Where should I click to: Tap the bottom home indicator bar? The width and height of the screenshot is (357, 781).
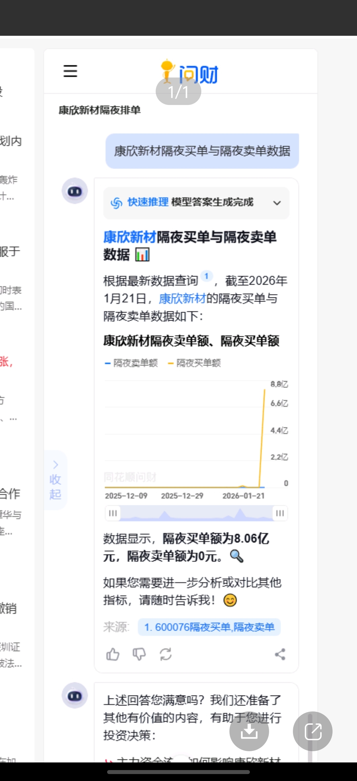[x=178, y=772]
